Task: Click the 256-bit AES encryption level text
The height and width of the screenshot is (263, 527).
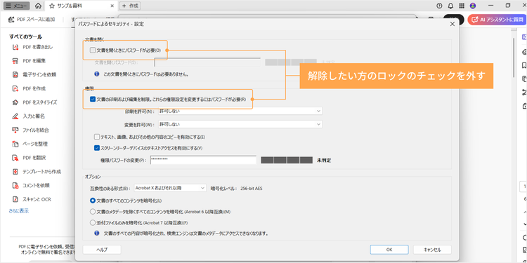Action: pyautogui.click(x=252, y=189)
